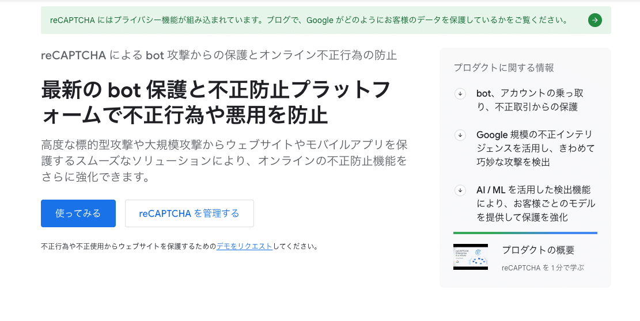This screenshot has width=640, height=321.
Task: Click the down-arrow icon beside "Google 規模の不正インテリジェンス"
Action: [x=460, y=135]
